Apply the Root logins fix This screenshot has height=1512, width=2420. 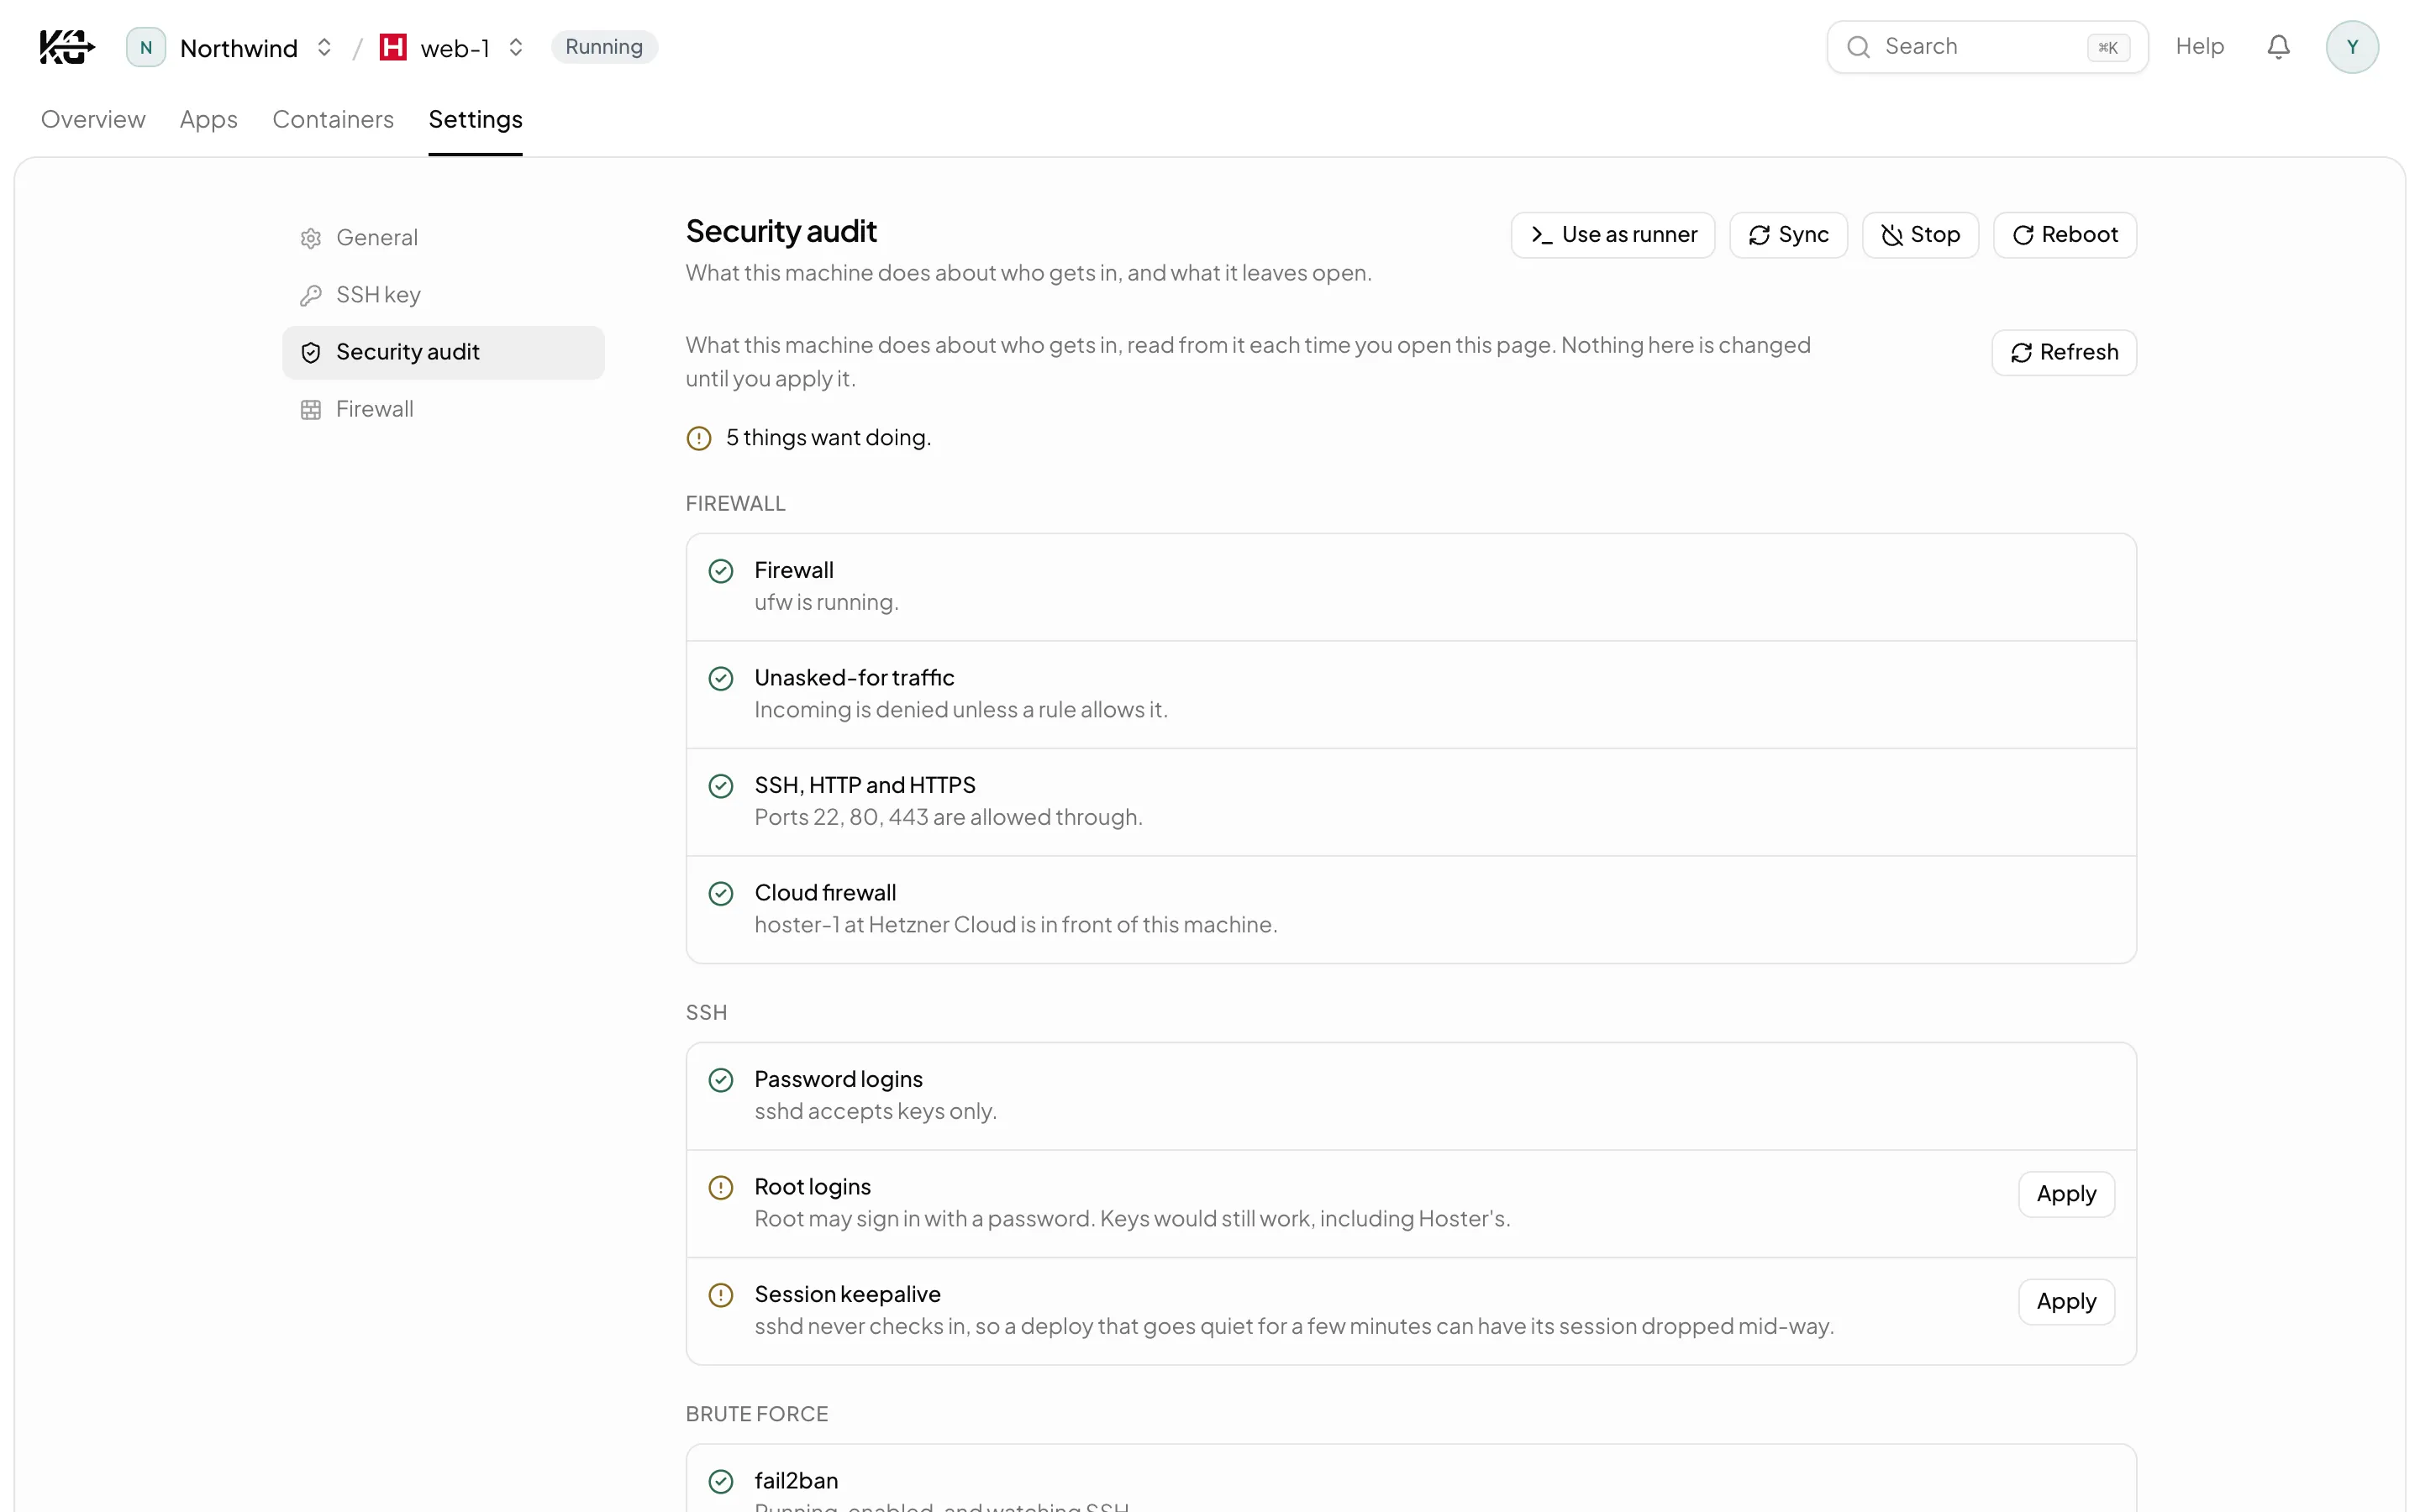(2066, 1194)
